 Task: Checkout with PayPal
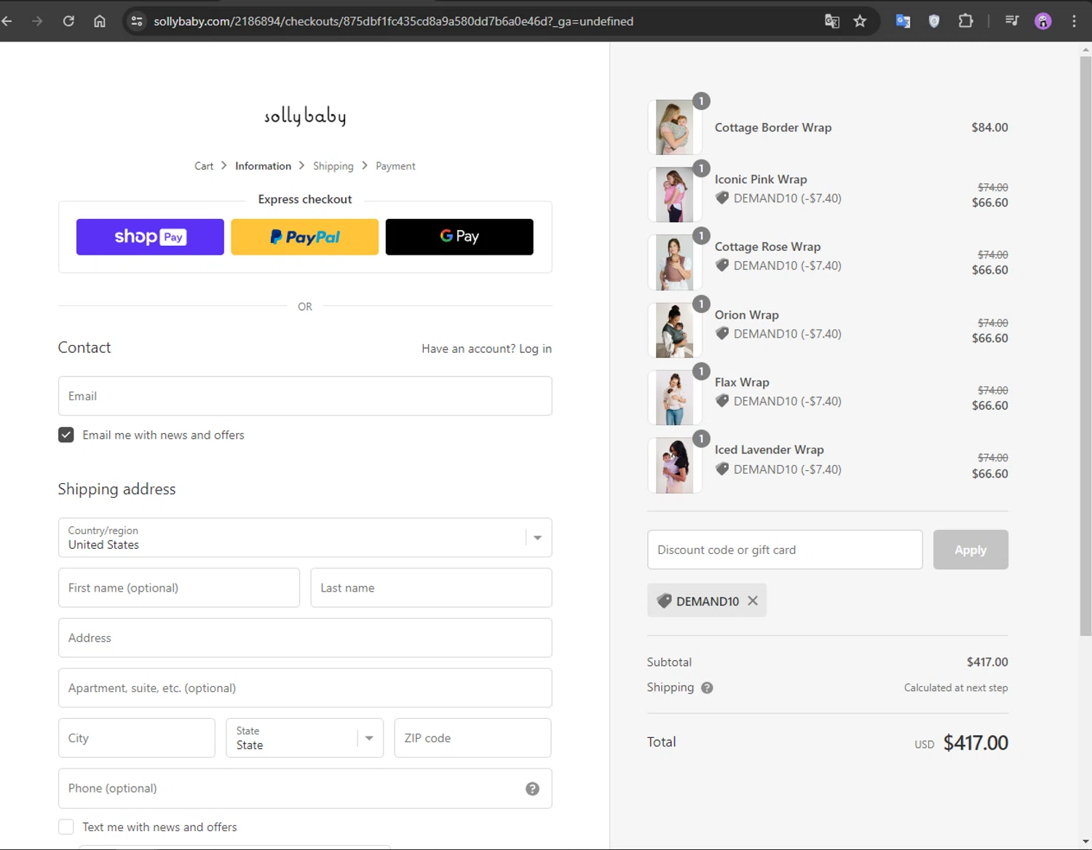click(x=305, y=237)
